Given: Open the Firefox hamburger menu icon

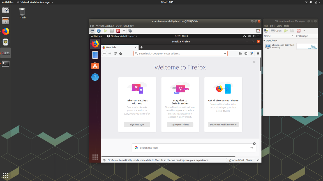Looking at the screenshot, I should 258,53.
